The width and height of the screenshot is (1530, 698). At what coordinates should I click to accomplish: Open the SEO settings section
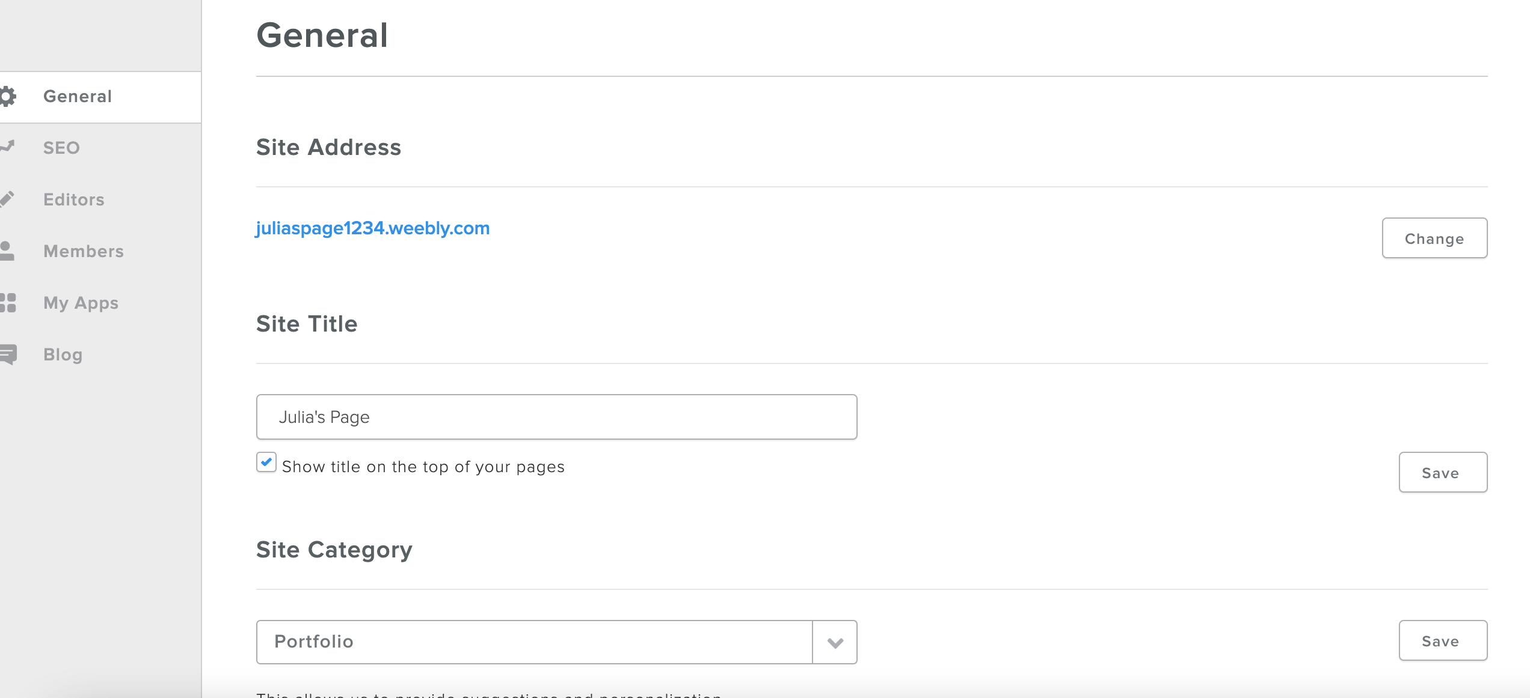pyautogui.click(x=61, y=148)
